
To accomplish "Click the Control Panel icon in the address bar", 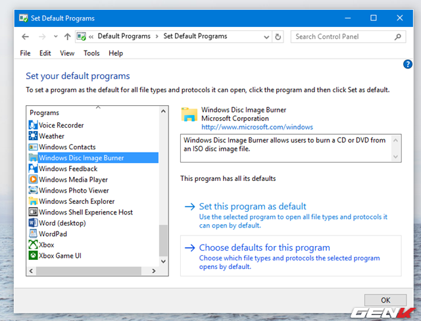I will [x=81, y=36].
